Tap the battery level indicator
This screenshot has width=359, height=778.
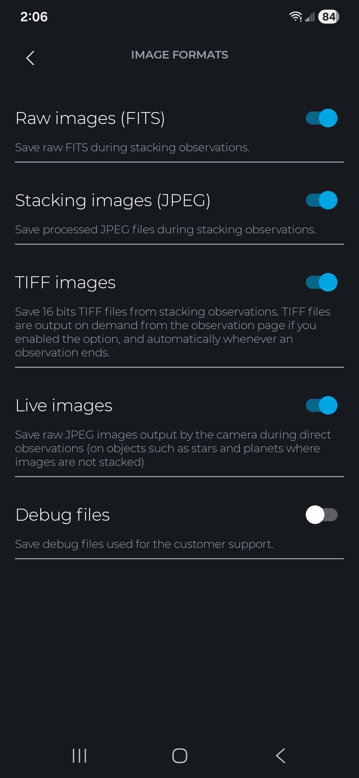328,17
